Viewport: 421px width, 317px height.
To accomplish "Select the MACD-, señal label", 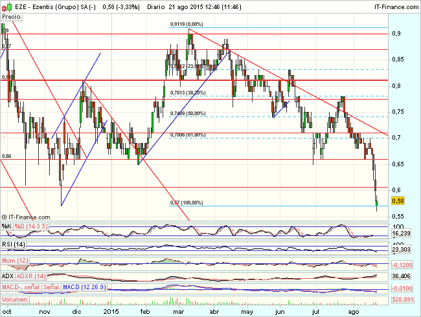I will [x=21, y=287].
